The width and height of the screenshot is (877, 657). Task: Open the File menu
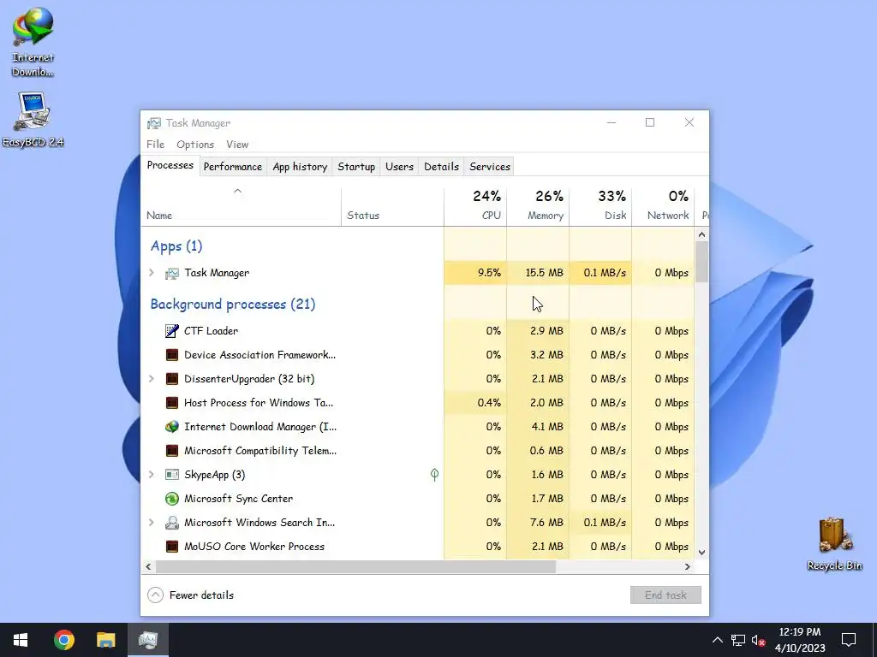pyautogui.click(x=156, y=144)
